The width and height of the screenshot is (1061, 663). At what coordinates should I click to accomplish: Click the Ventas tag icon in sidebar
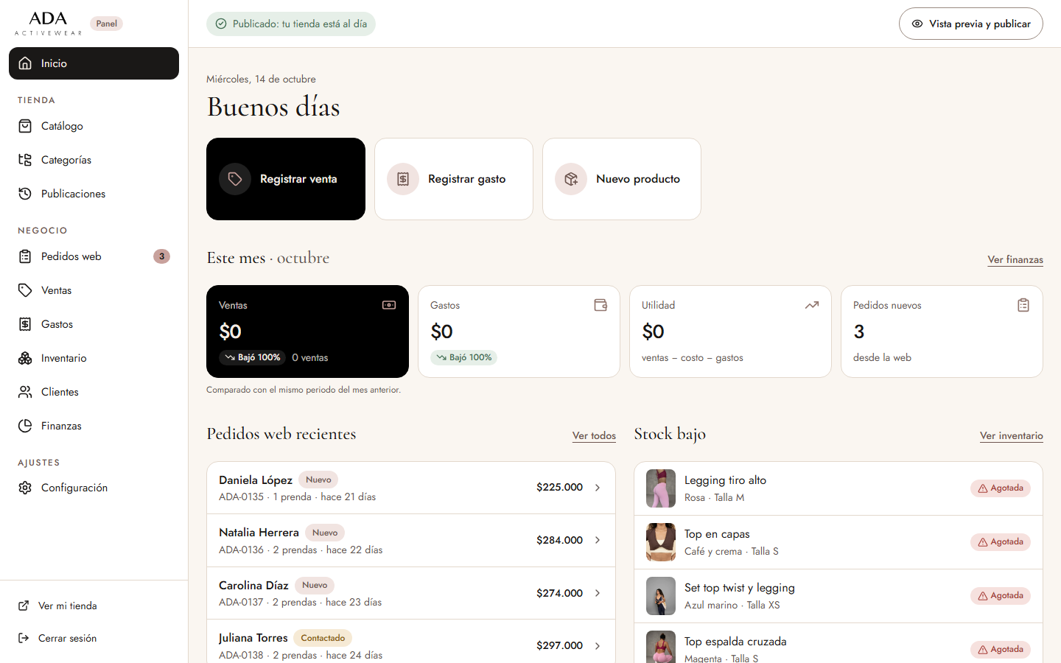(x=25, y=290)
